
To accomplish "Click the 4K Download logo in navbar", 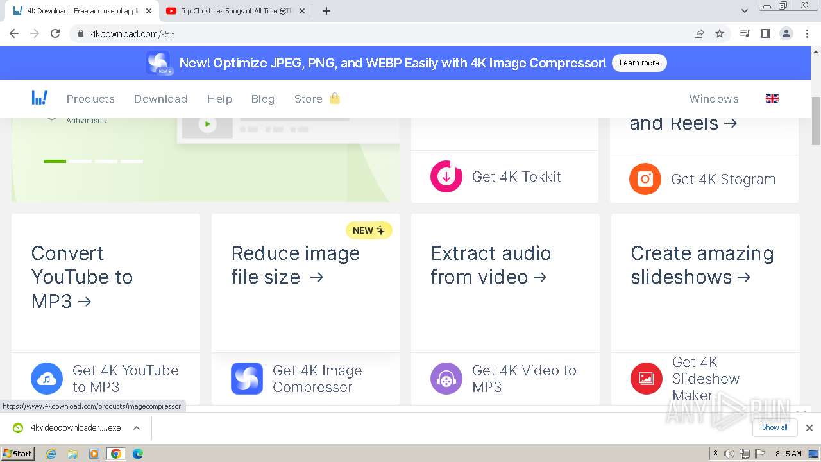I will (40, 98).
